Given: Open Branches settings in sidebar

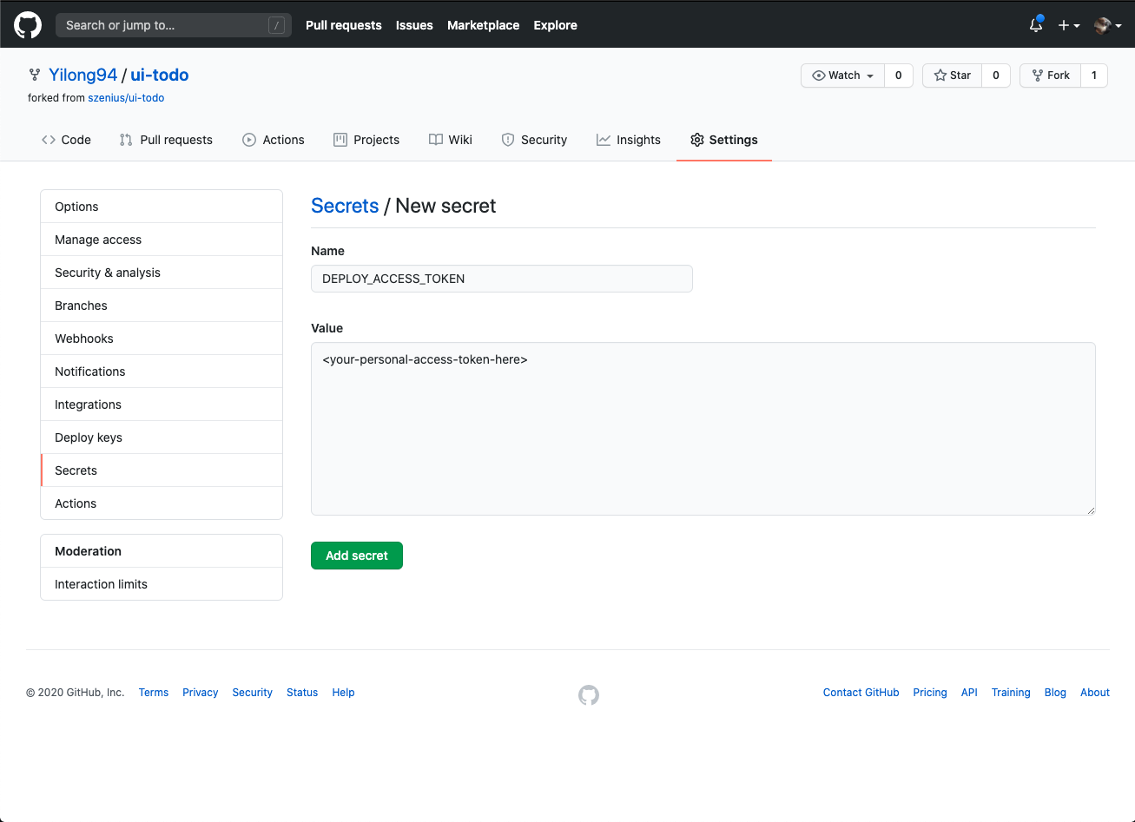Looking at the screenshot, I should click(162, 306).
